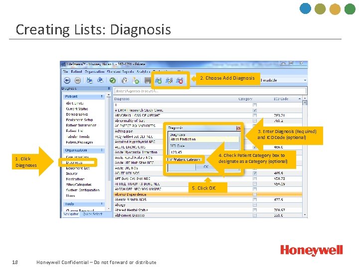Open the Organization menu
Image resolution: width=359 pixels, height=269 pixels.
[94, 72]
